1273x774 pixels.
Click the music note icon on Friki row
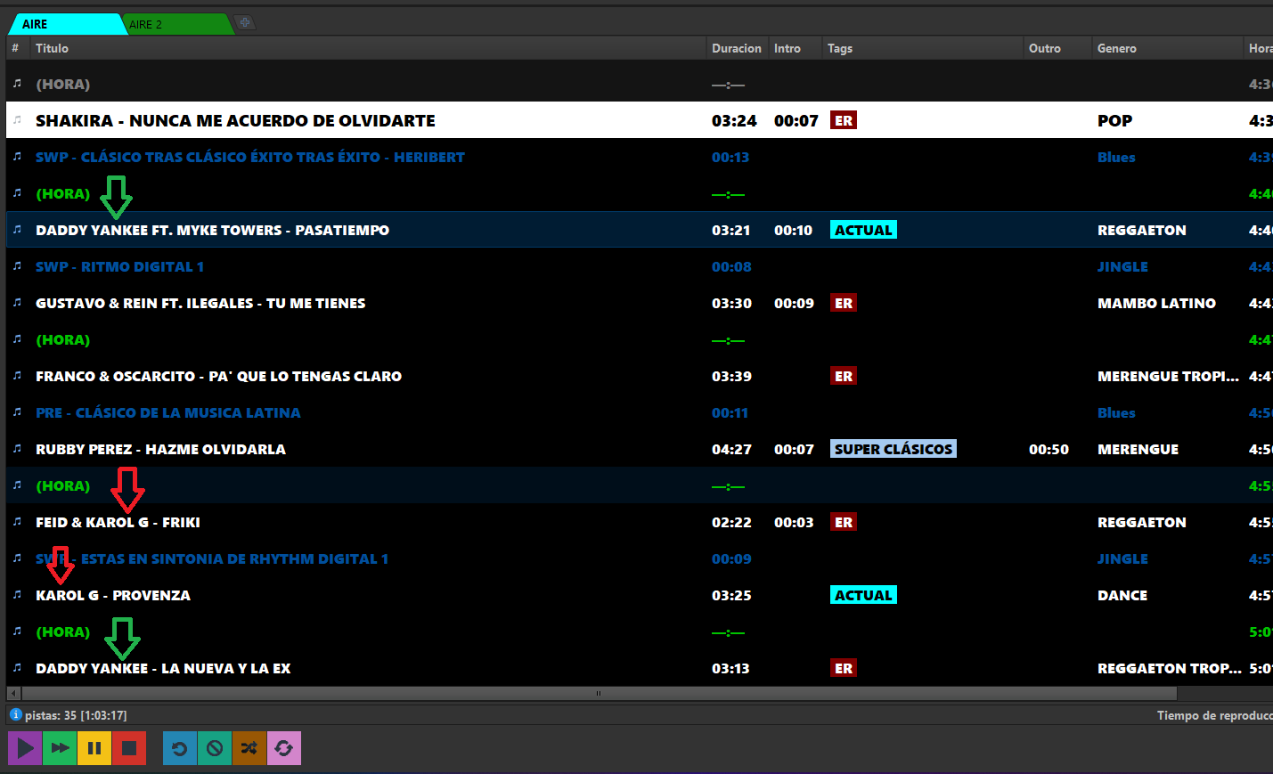(17, 521)
